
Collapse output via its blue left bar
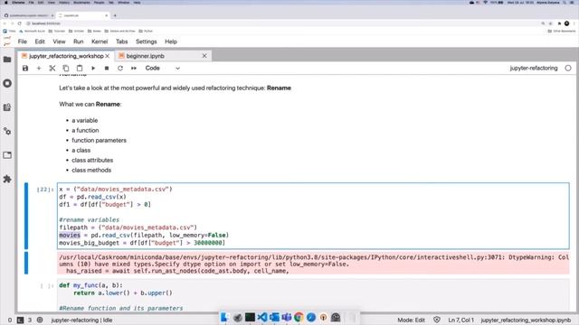coord(26,263)
